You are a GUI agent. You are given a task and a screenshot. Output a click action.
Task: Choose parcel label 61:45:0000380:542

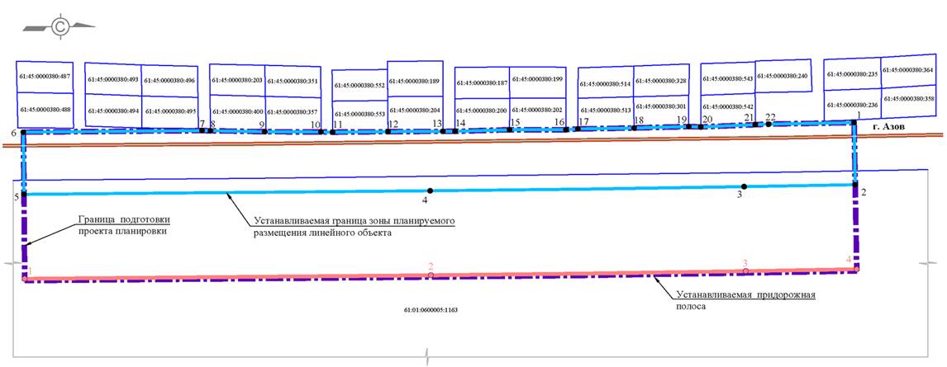coord(728,106)
